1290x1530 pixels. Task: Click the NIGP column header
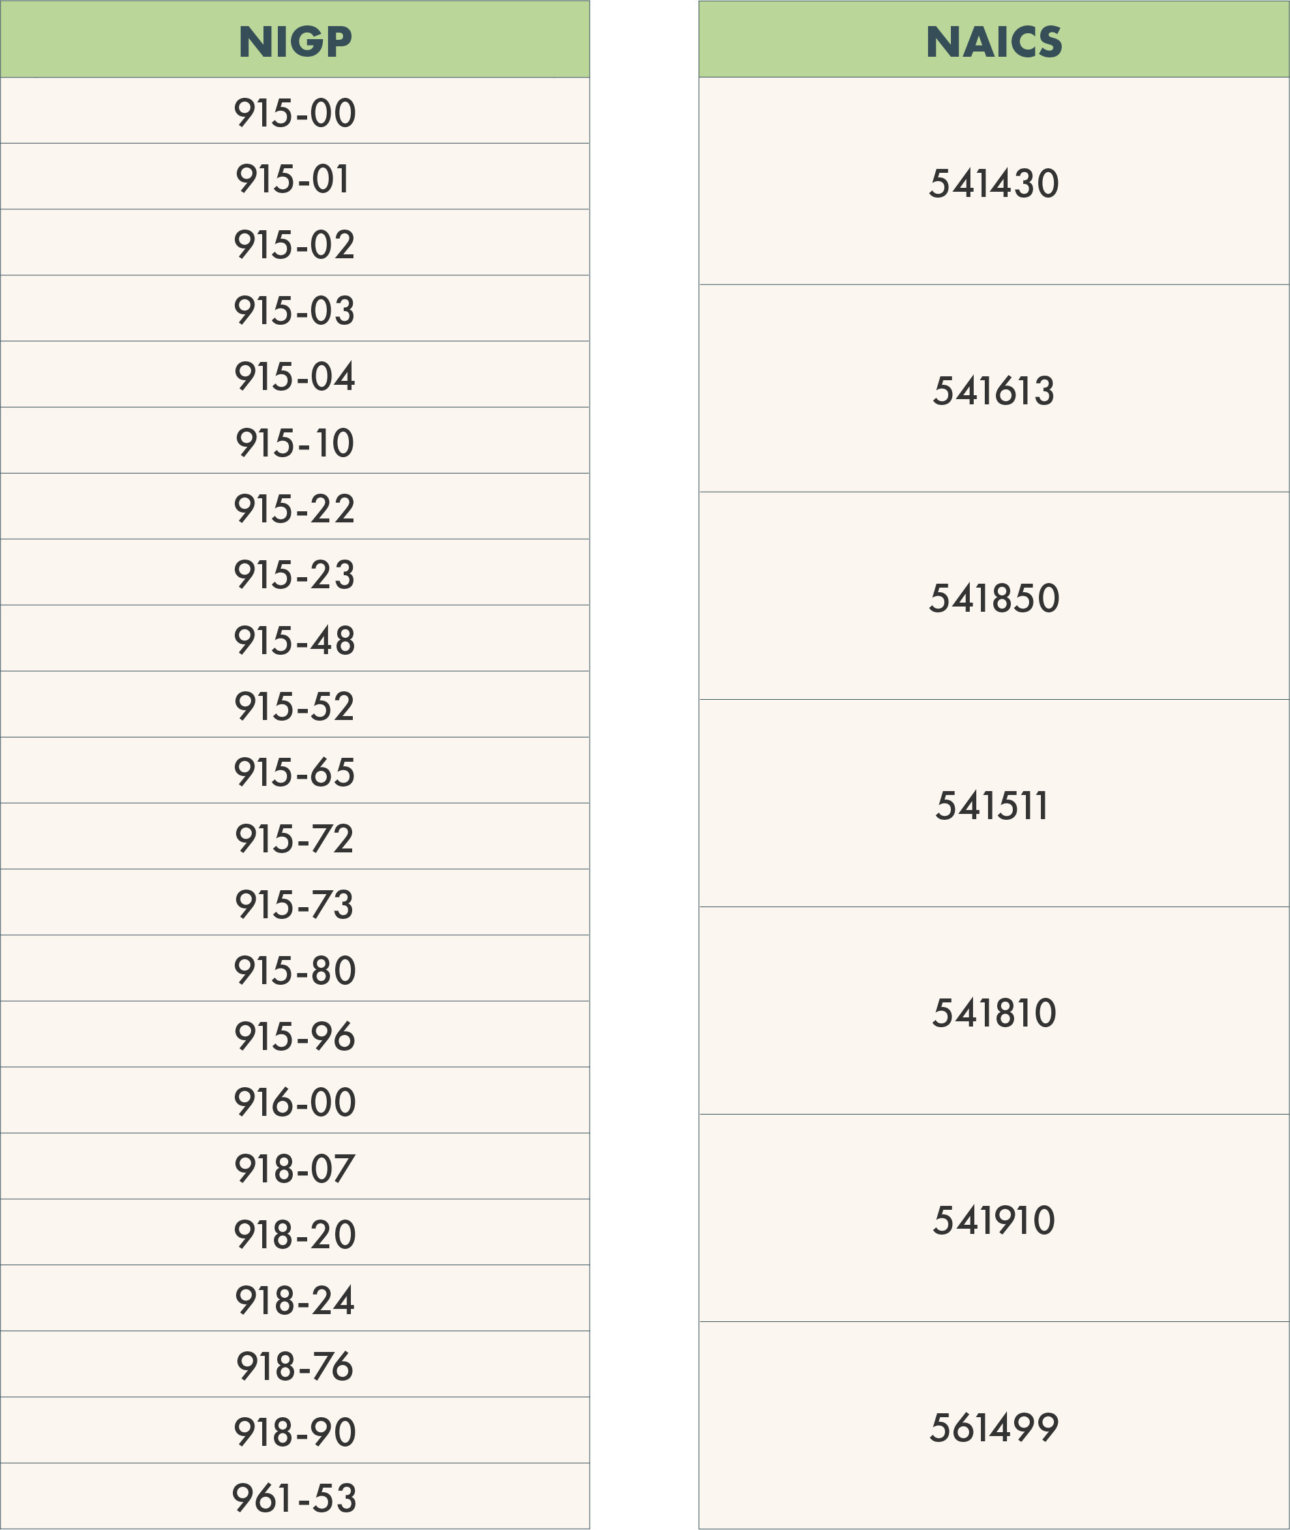pyautogui.click(x=295, y=41)
